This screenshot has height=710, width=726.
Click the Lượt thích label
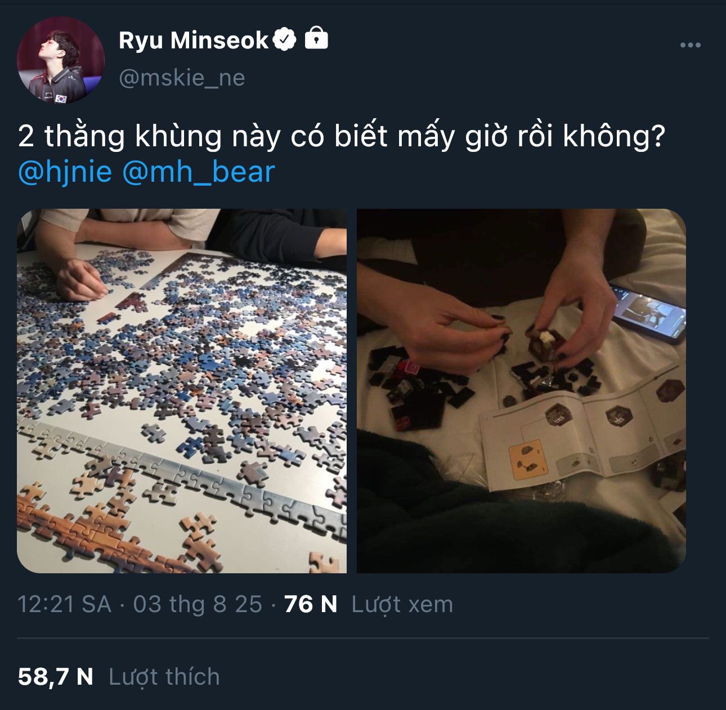[164, 677]
